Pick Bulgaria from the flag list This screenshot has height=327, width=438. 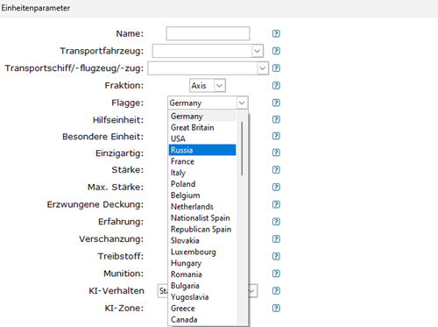pos(202,286)
